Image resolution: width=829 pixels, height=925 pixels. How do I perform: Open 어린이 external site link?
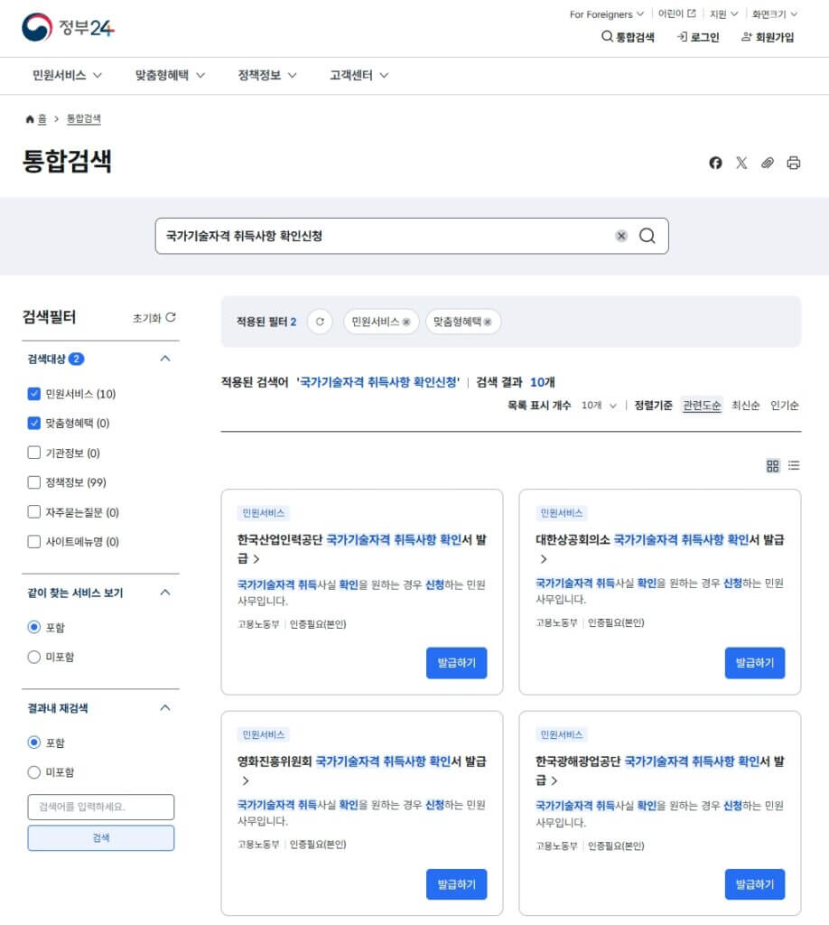(x=677, y=14)
